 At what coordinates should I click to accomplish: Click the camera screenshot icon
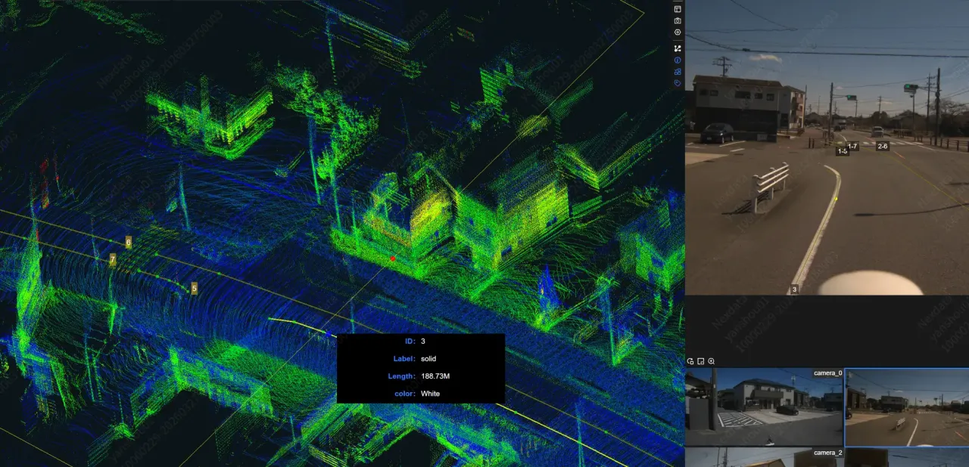tap(678, 21)
